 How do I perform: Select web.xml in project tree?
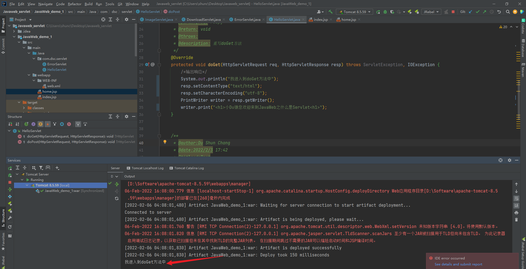[51, 86]
